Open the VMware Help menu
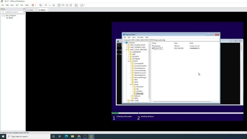 pos(27,5)
